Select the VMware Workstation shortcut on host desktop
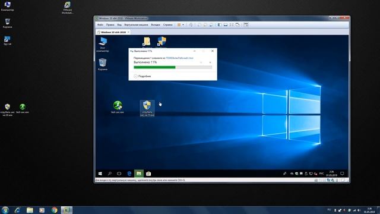This screenshot has height=214, width=380. (x=67, y=8)
